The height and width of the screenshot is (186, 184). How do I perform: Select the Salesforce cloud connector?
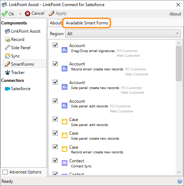click(18, 89)
